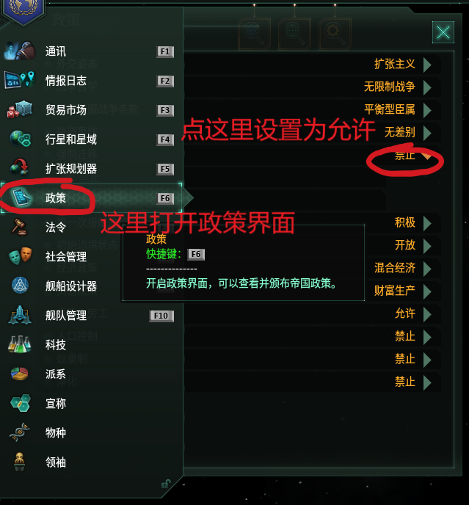Screen dimensions: 469x505
Task: Expand the 扩张主义 policy dropdown arrow
Action: coord(427,65)
